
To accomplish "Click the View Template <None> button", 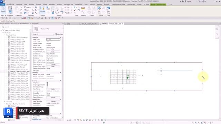I will [x=53, y=101].
